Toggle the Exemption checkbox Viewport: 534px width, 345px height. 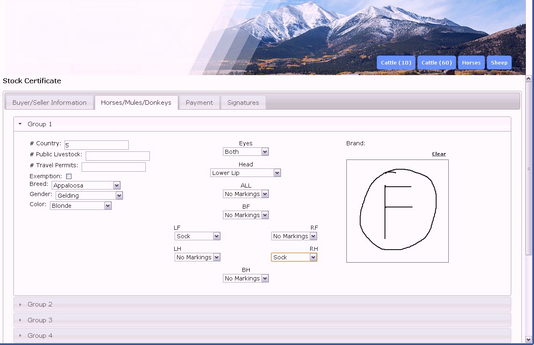coord(69,176)
